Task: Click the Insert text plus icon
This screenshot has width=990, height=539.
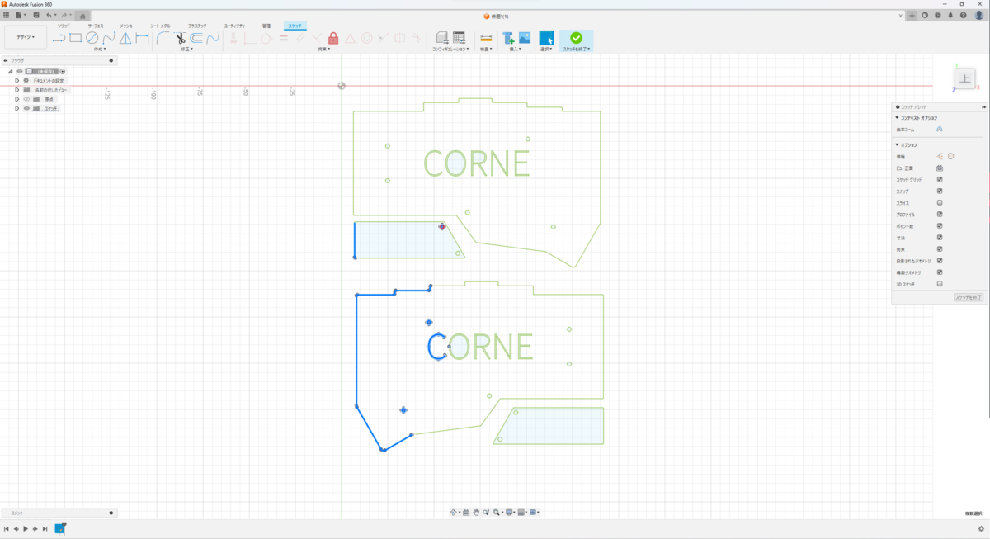Action: pos(508,38)
